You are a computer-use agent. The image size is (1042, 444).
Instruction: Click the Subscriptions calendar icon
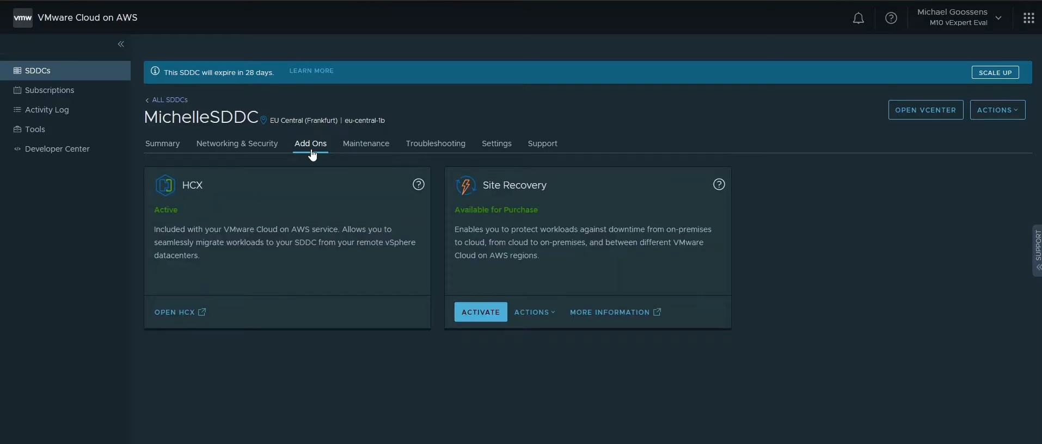click(x=17, y=90)
